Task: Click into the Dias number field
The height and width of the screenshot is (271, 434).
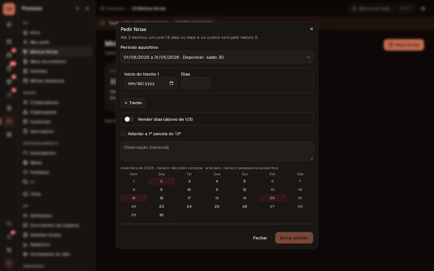Action: coord(196,83)
